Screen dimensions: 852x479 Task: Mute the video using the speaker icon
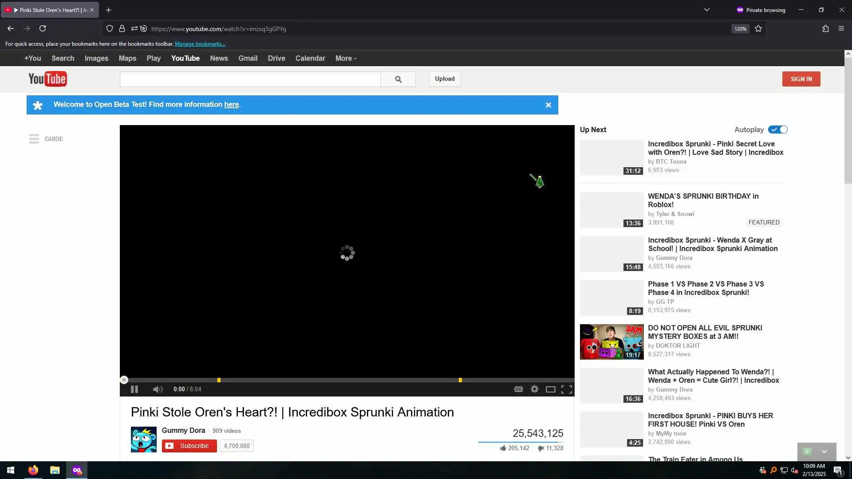pos(158,389)
